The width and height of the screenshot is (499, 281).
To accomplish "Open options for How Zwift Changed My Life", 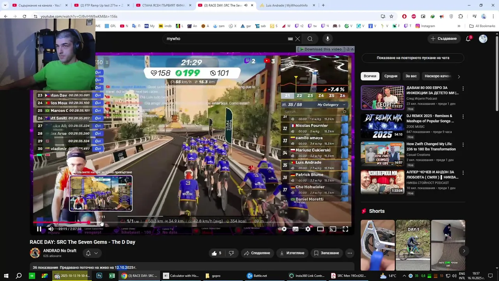I will pyautogui.click(x=463, y=145).
